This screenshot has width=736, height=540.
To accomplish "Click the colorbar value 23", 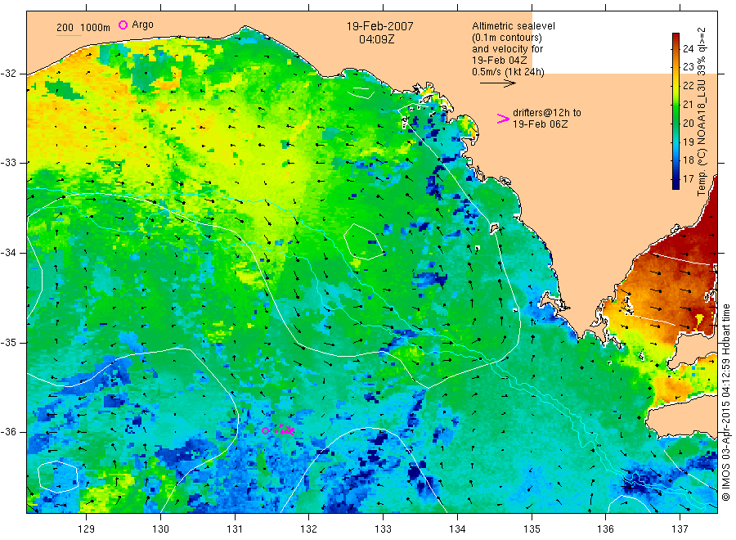I will point(688,66).
